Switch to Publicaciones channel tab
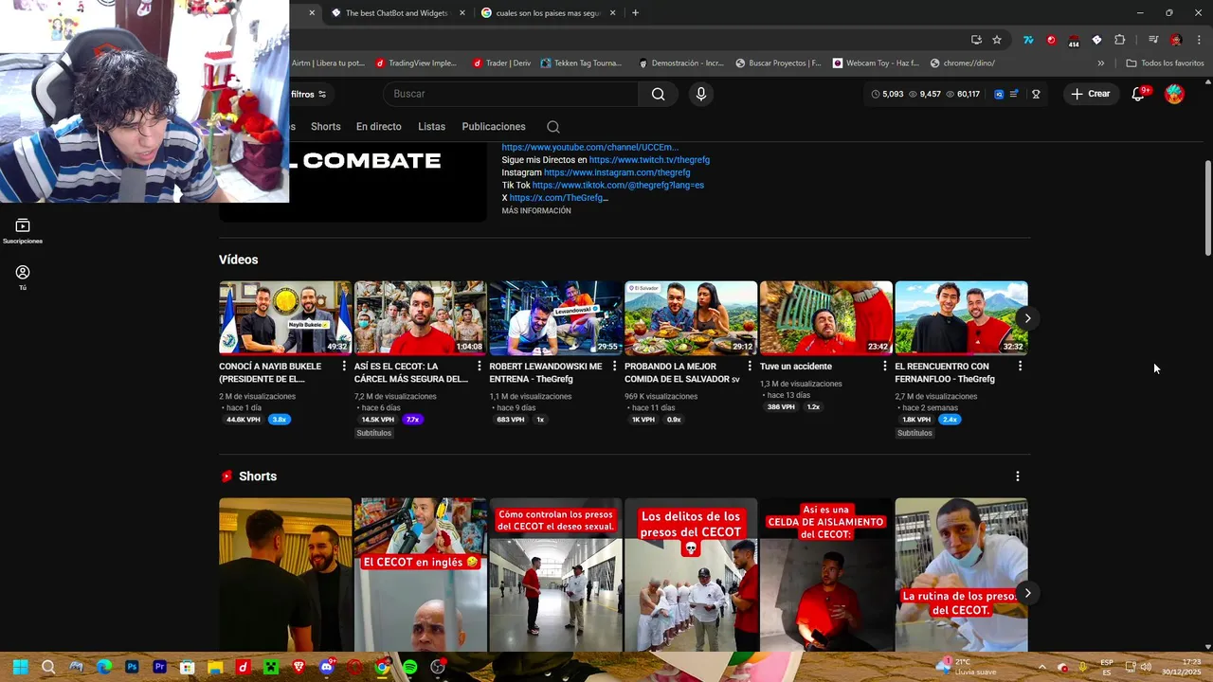Viewport: 1213px width, 682px height. click(x=494, y=127)
